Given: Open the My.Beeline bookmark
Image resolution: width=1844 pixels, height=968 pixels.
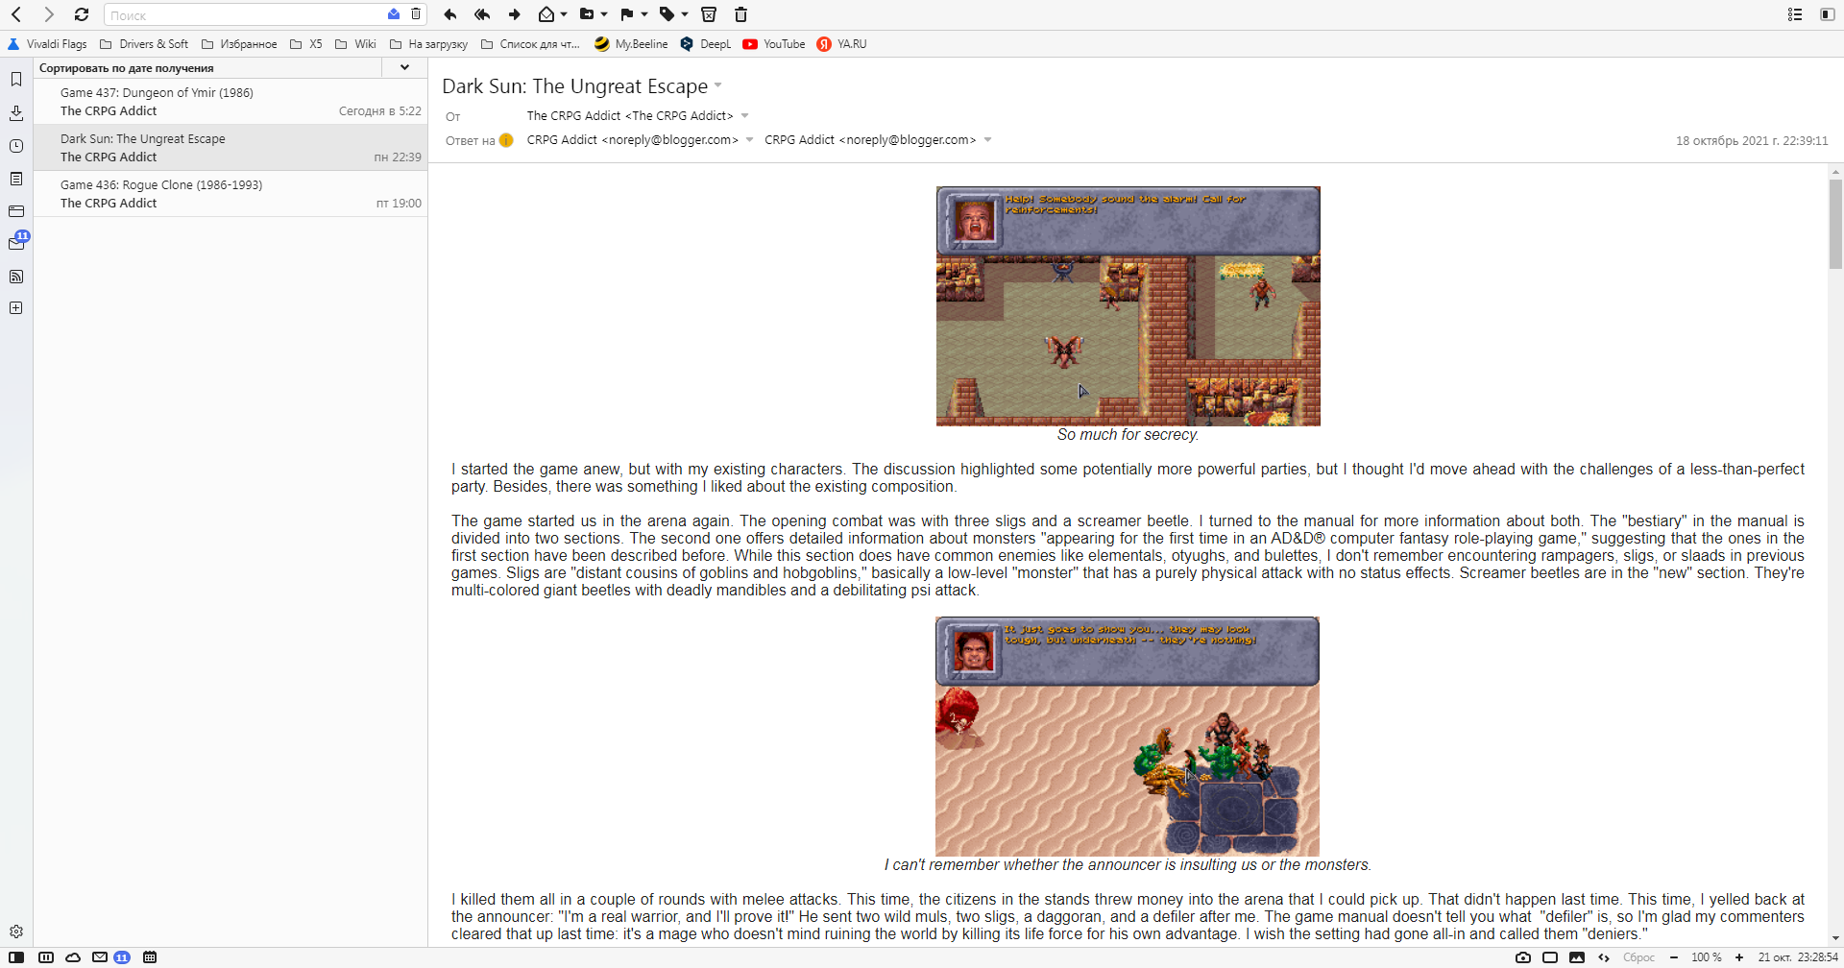Looking at the screenshot, I should click(x=631, y=44).
